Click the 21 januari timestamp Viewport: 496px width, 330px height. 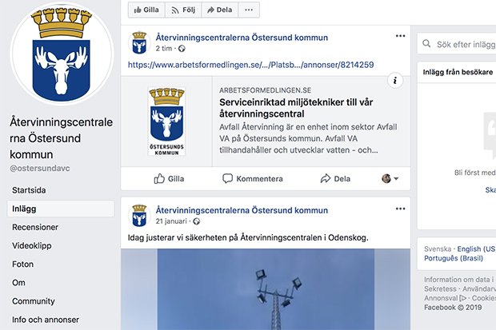pos(171,221)
